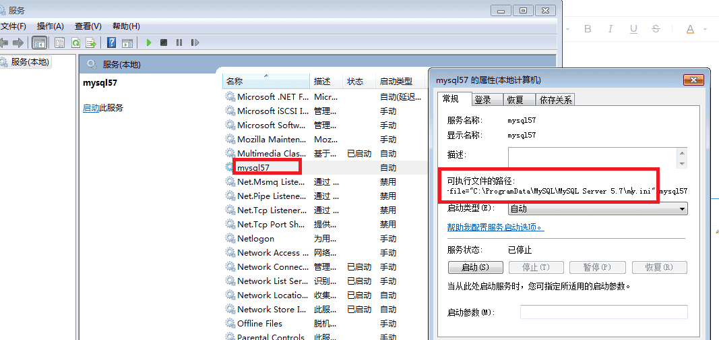Image resolution: width=719 pixels, height=340 pixels.
Task: Open the 帮助(H) menu
Action: pos(126,26)
